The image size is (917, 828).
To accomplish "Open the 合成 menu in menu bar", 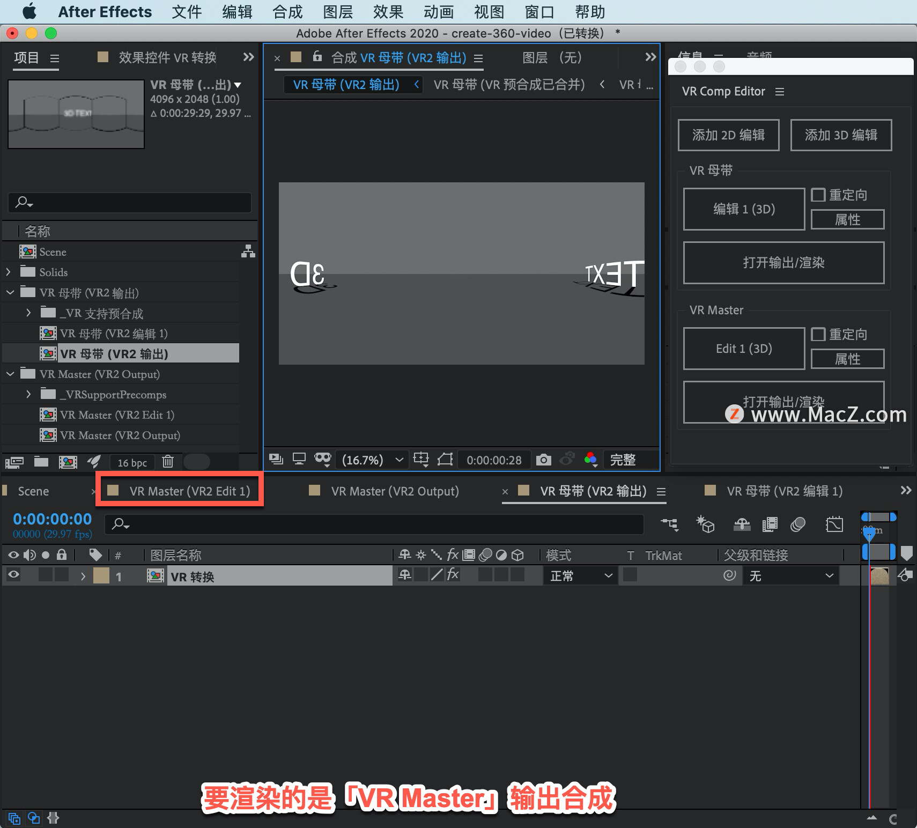I will click(x=287, y=12).
